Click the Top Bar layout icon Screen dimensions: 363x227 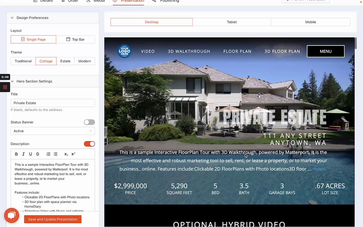[x=68, y=39]
